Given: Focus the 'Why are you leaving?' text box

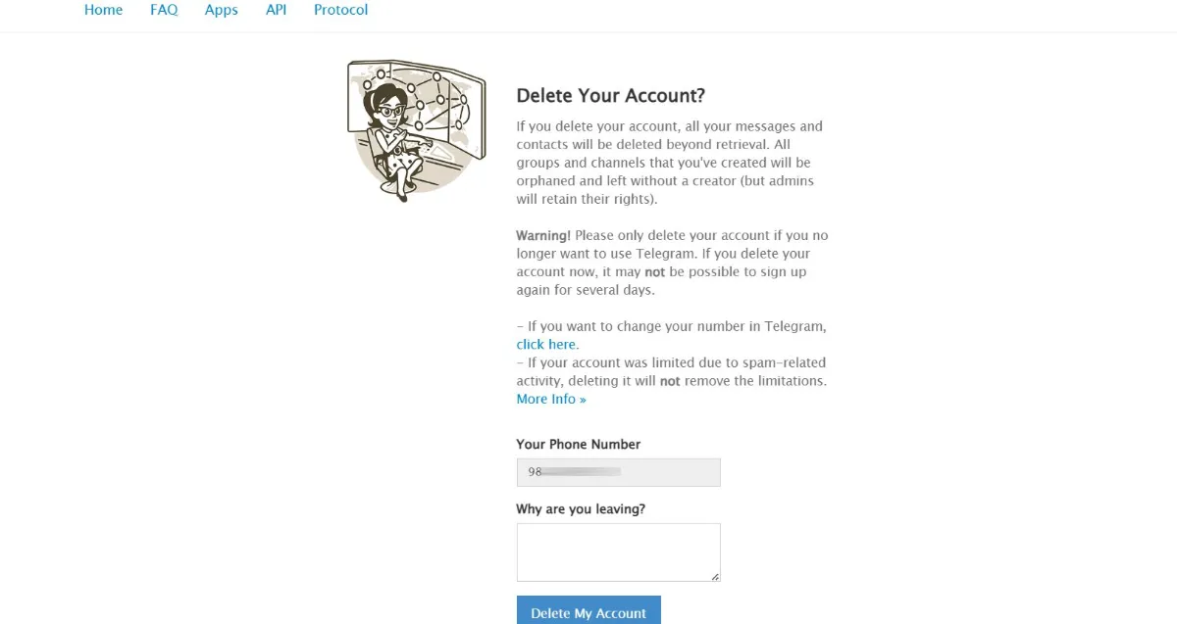Looking at the screenshot, I should coord(618,552).
